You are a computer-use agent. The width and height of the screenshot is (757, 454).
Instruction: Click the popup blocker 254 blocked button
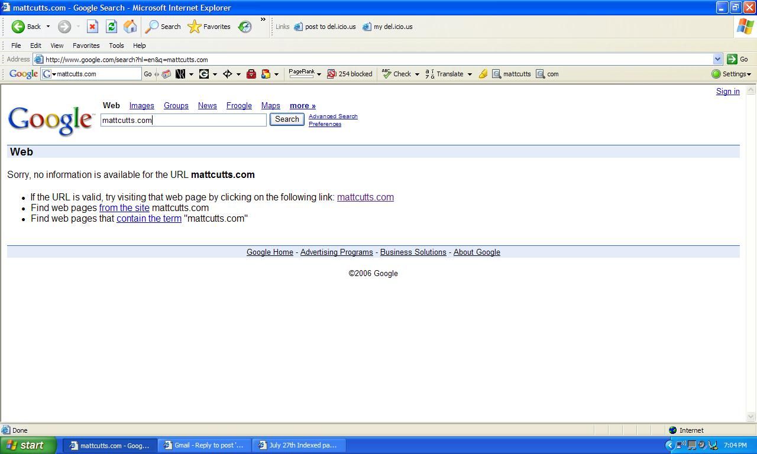(x=350, y=74)
